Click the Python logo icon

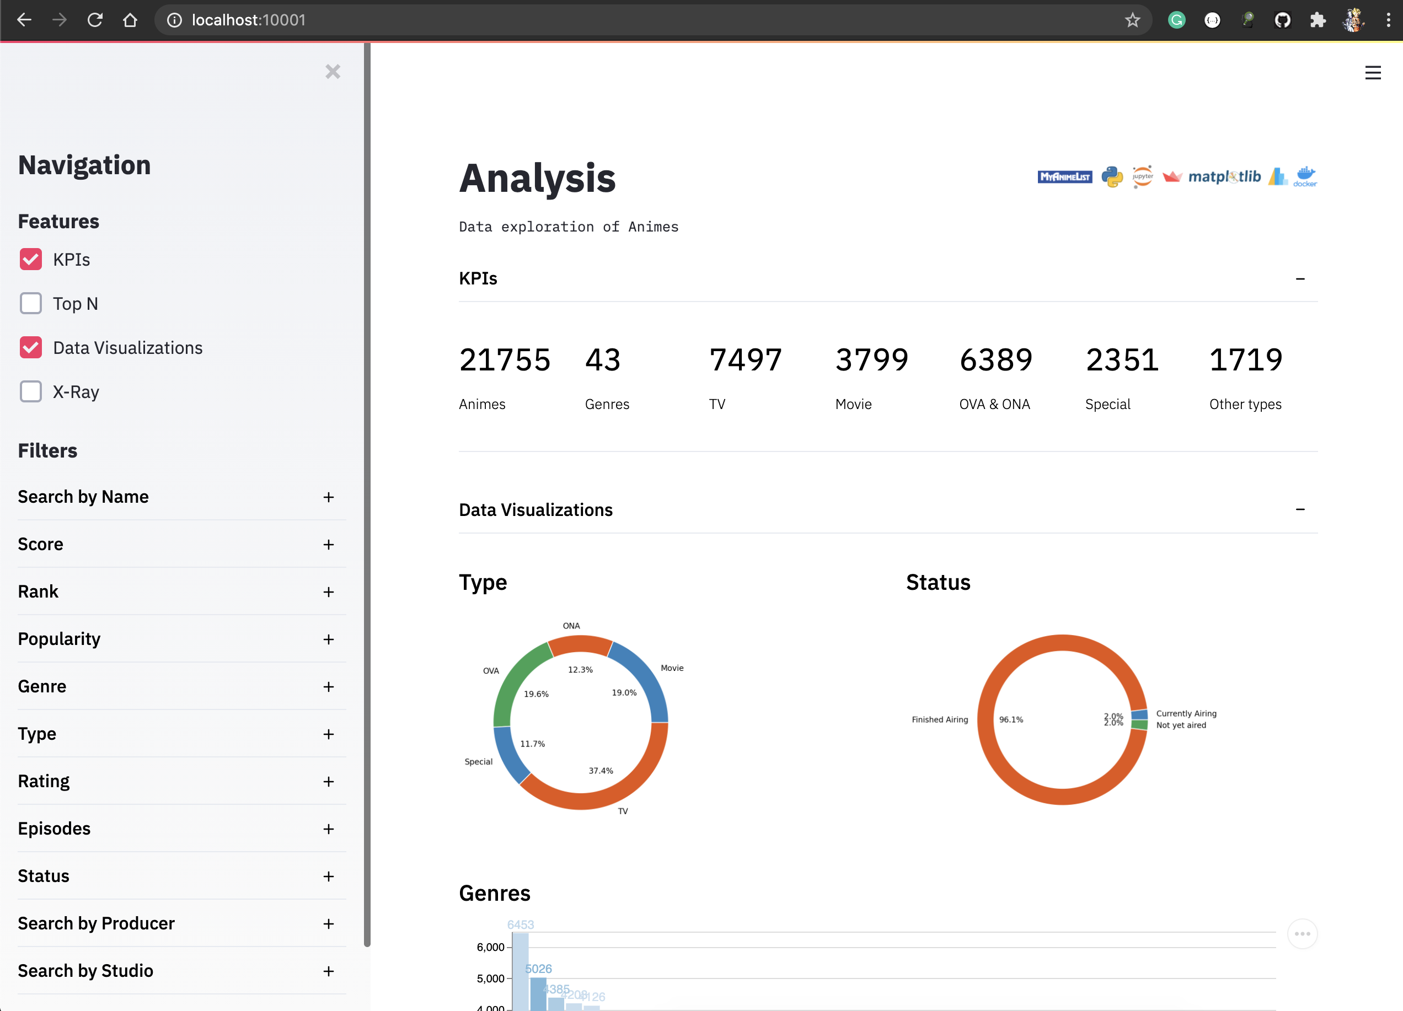(x=1112, y=177)
